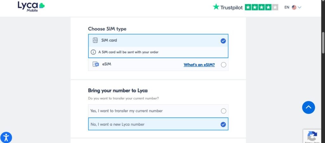This screenshot has width=325, height=143.
Task: Choose to transfer my current number
Action: tap(223, 111)
